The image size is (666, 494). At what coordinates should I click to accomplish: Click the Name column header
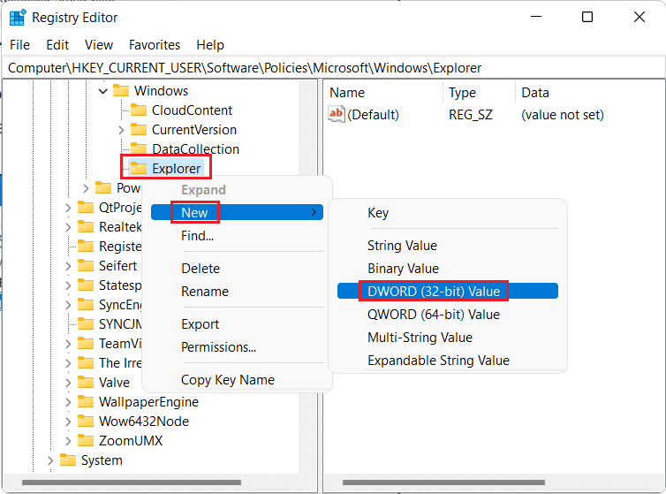click(385, 92)
